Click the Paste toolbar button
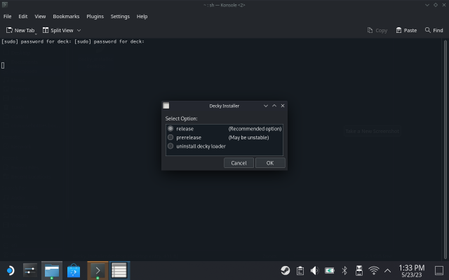 click(x=406, y=30)
